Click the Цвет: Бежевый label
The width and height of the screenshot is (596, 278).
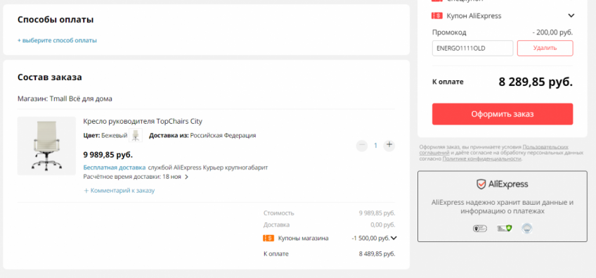[105, 135]
